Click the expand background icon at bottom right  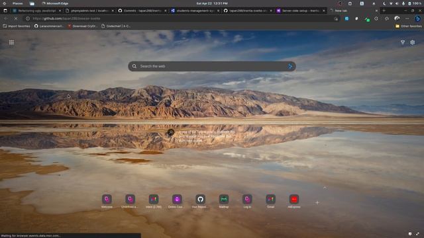click(417, 233)
